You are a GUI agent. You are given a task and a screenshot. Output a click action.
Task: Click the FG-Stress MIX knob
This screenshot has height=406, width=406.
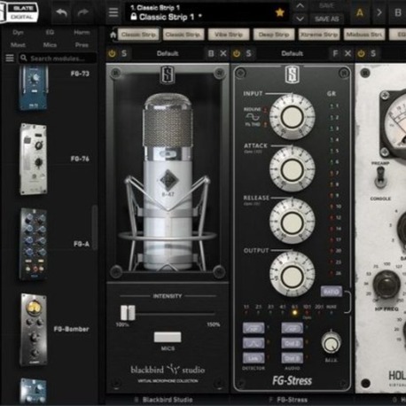pyautogui.click(x=331, y=342)
